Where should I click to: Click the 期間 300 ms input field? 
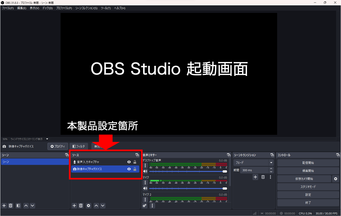[x=254, y=170]
